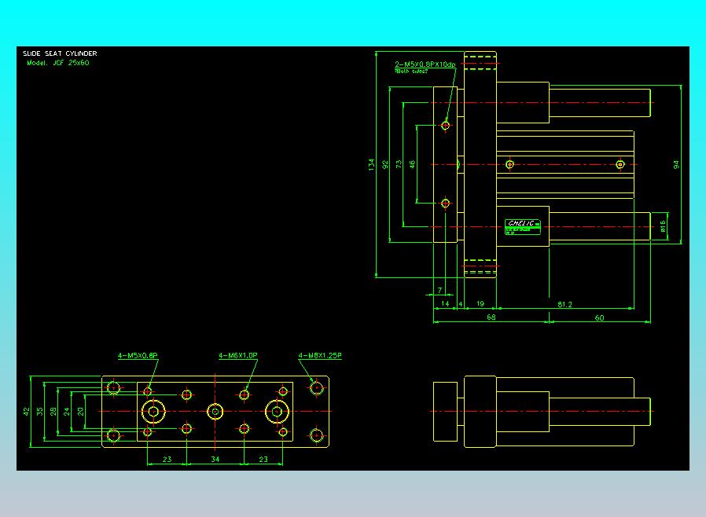The width and height of the screenshot is (706, 517).
Task: Select the 20 dimension value
Action: (x=80, y=412)
